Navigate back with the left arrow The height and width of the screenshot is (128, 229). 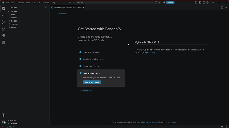pyautogui.click(x=70, y=3)
